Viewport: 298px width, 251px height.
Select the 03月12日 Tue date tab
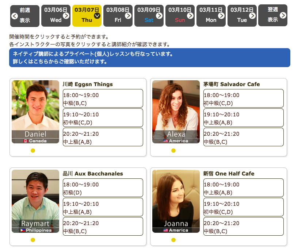click(242, 15)
